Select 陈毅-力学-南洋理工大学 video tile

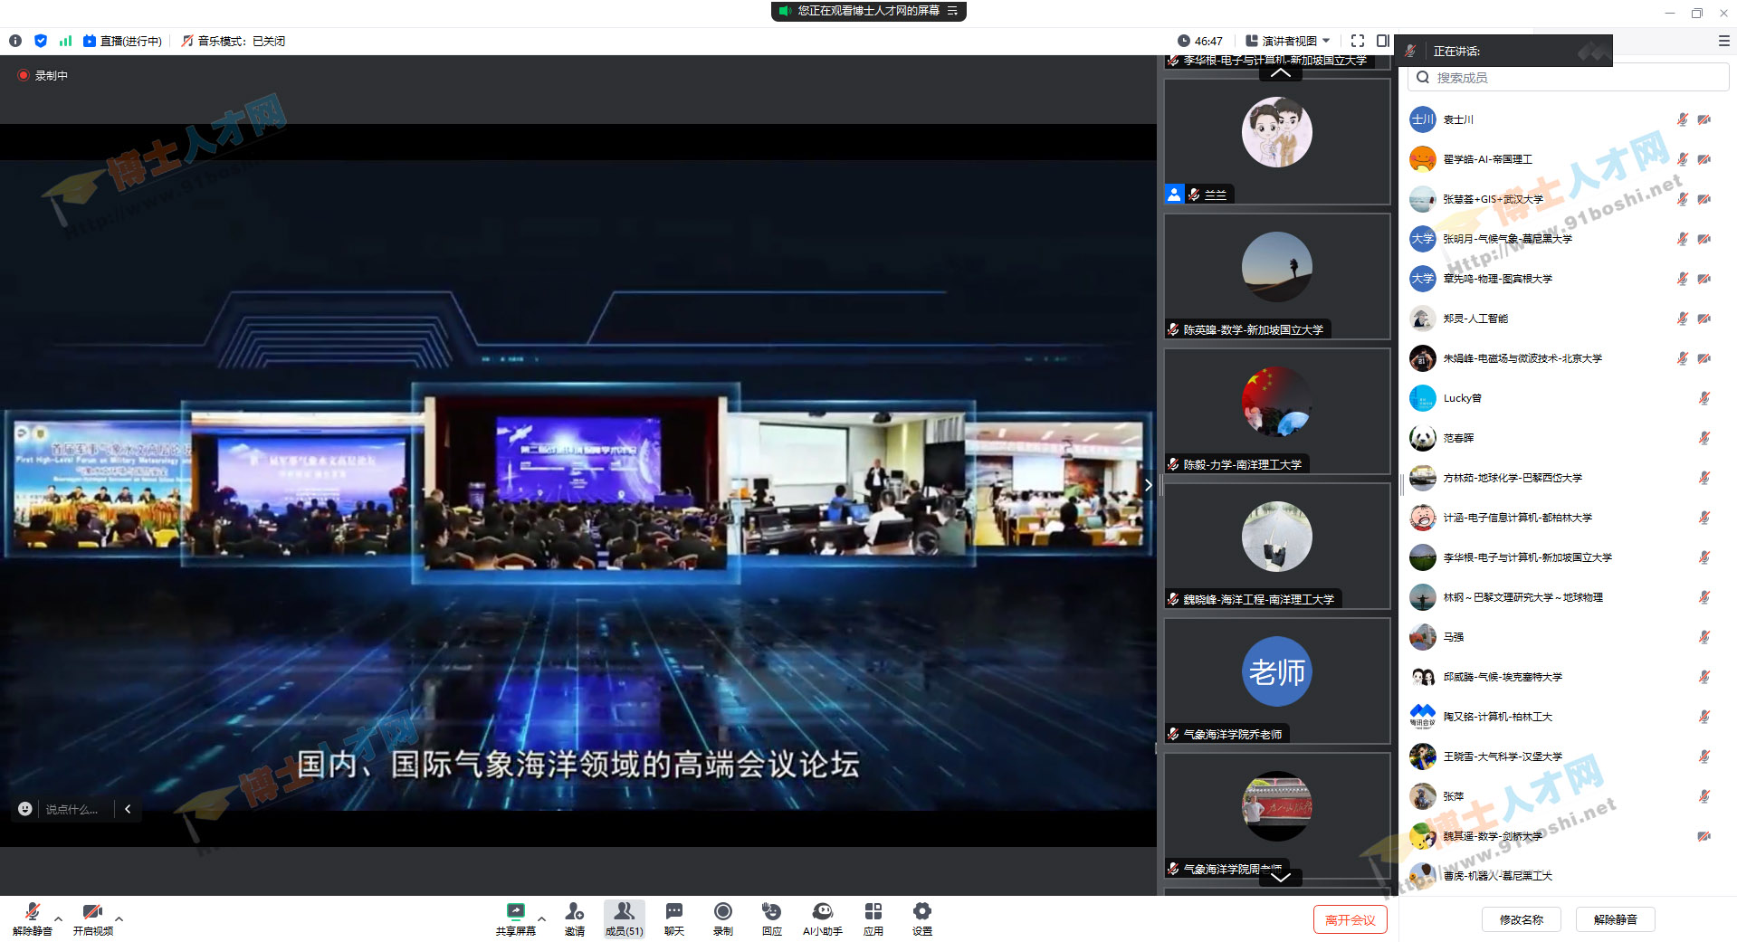(x=1277, y=411)
